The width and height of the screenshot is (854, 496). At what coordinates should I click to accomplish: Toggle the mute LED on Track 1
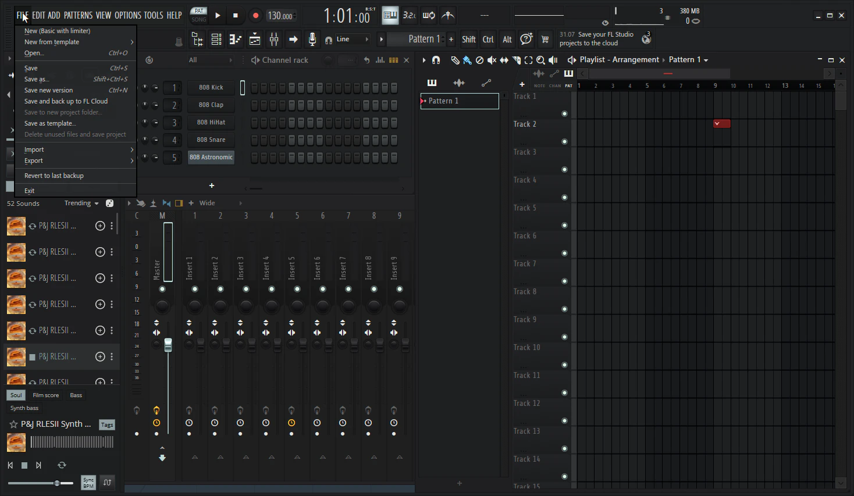(x=564, y=113)
